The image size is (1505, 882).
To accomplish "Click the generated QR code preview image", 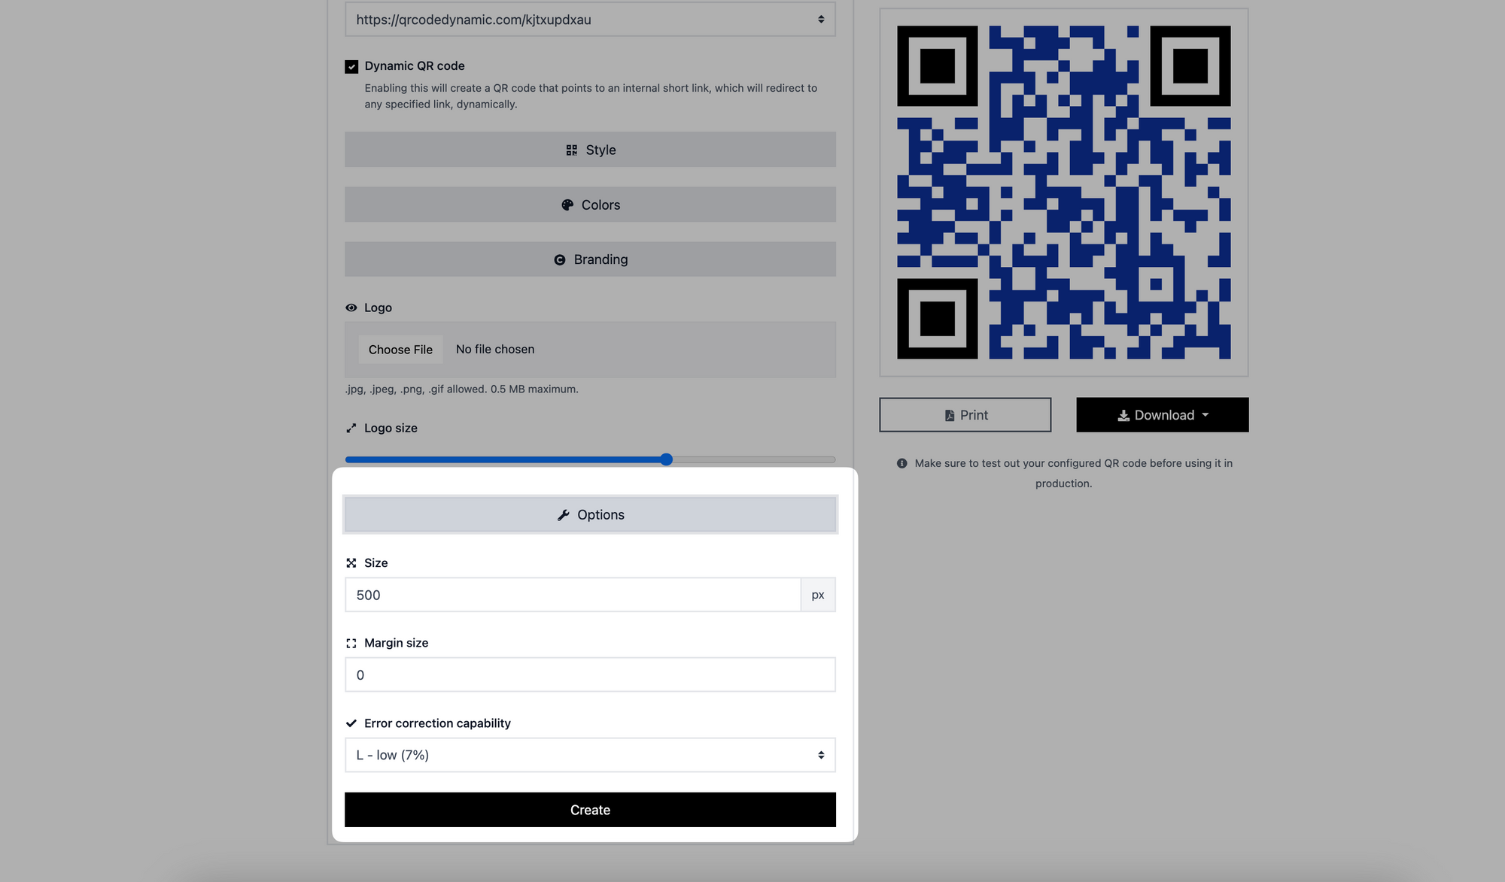I will click(x=1064, y=192).
